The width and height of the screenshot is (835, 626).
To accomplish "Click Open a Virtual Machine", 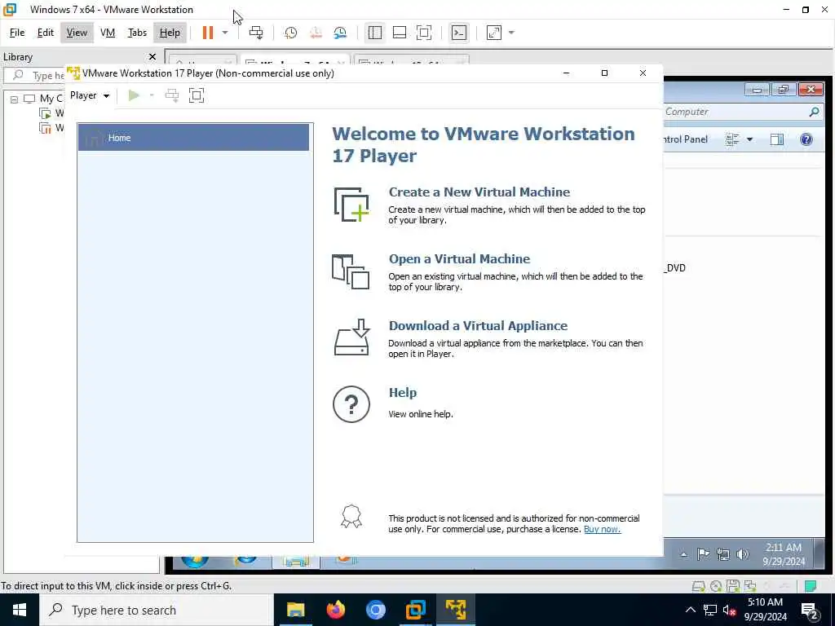I will [x=460, y=258].
